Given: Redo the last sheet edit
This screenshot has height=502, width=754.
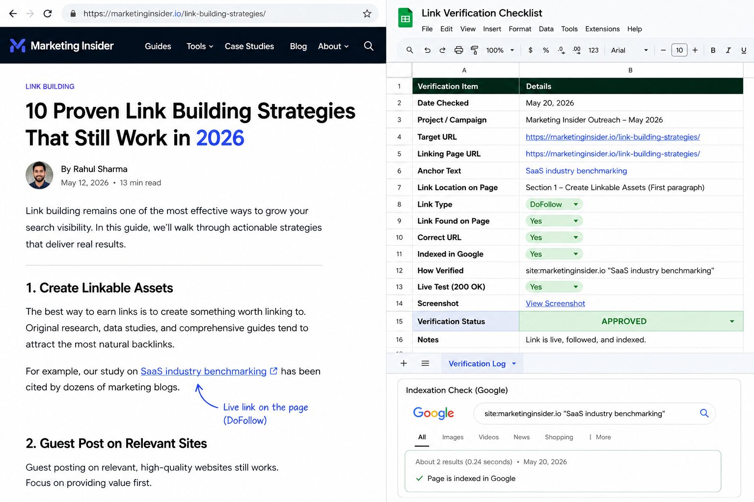Looking at the screenshot, I should 442,50.
